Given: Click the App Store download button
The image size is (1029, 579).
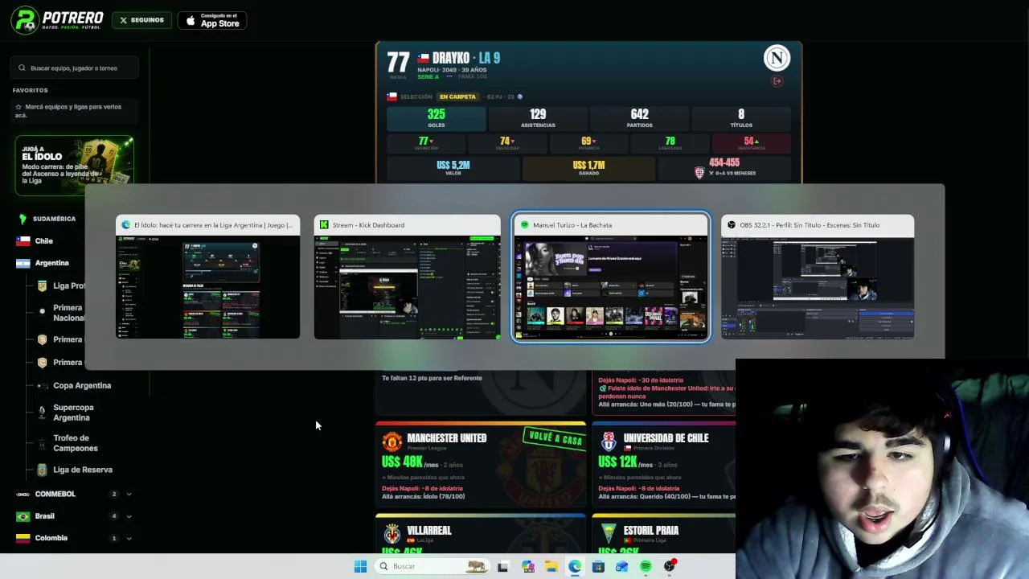Looking at the screenshot, I should [212, 20].
